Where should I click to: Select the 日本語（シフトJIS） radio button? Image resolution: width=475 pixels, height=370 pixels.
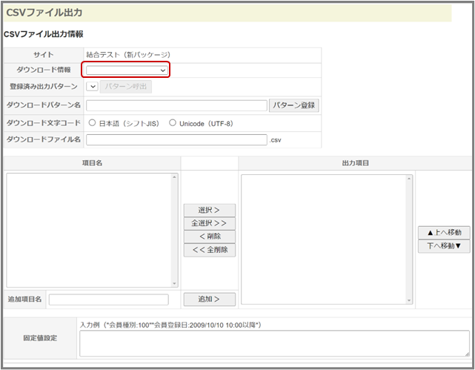(x=92, y=123)
